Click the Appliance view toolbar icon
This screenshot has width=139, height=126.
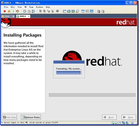tap(87, 11)
